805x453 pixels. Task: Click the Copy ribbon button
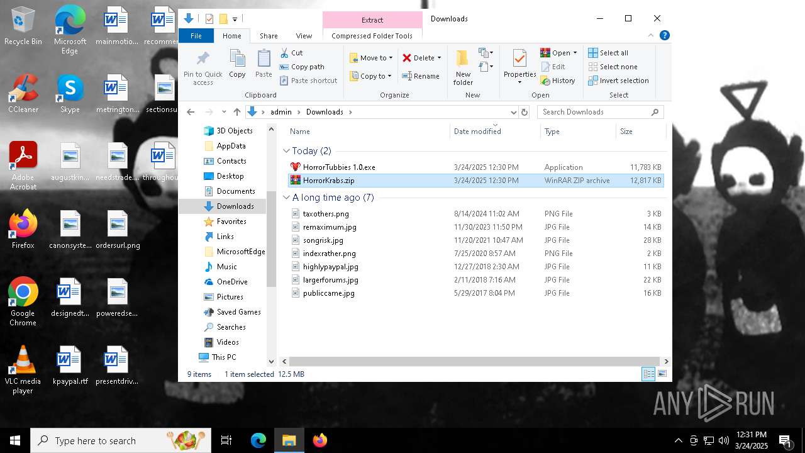tap(237, 64)
